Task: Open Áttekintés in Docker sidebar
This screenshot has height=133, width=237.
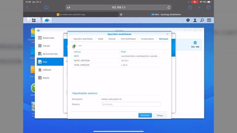Action: pyautogui.click(x=50, y=38)
